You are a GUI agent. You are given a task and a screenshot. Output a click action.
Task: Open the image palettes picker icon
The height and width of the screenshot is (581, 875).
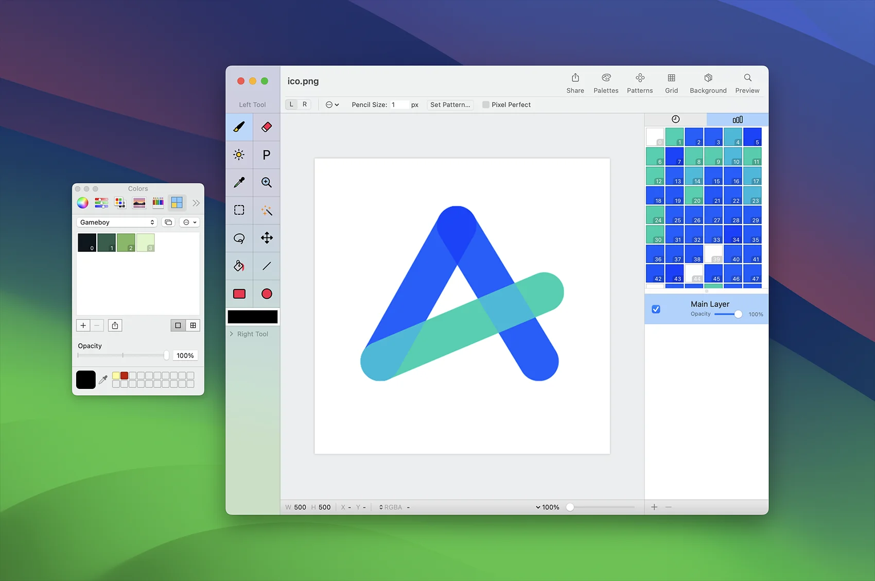[x=139, y=203]
